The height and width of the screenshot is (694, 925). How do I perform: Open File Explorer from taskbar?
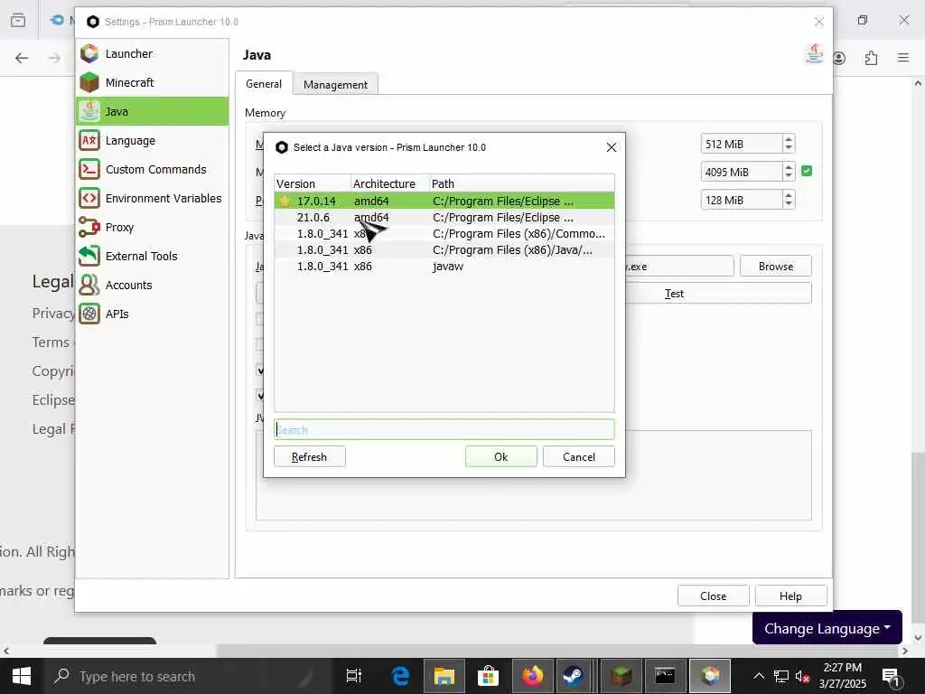coord(444,676)
